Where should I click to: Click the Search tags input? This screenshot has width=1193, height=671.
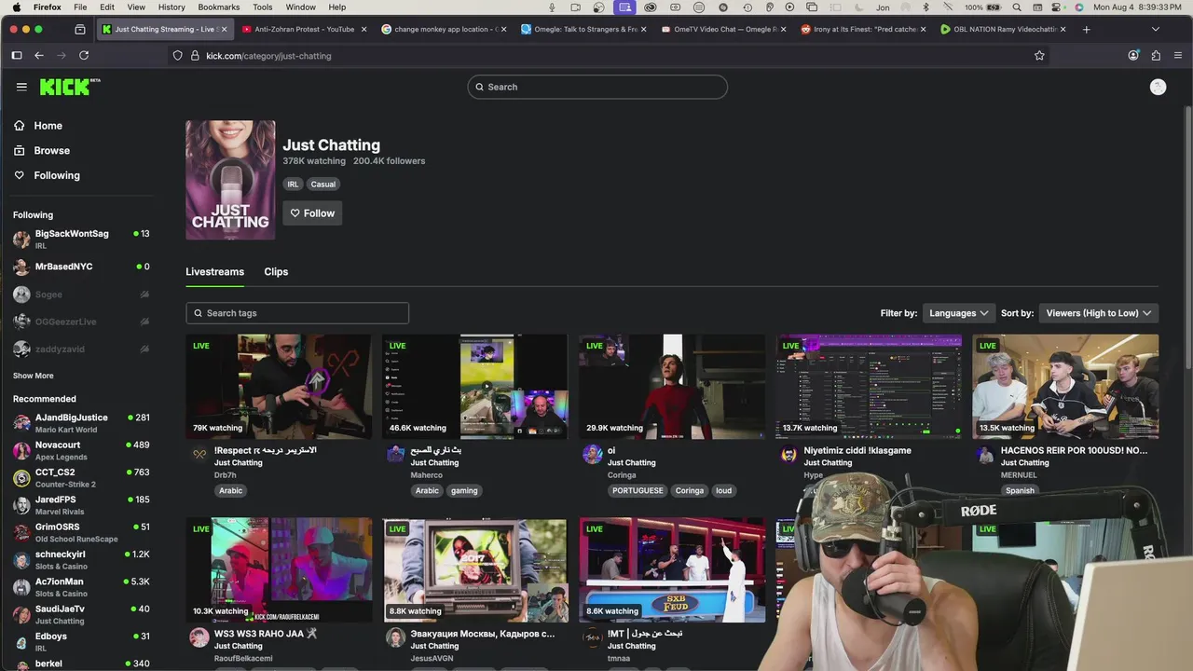click(x=297, y=313)
